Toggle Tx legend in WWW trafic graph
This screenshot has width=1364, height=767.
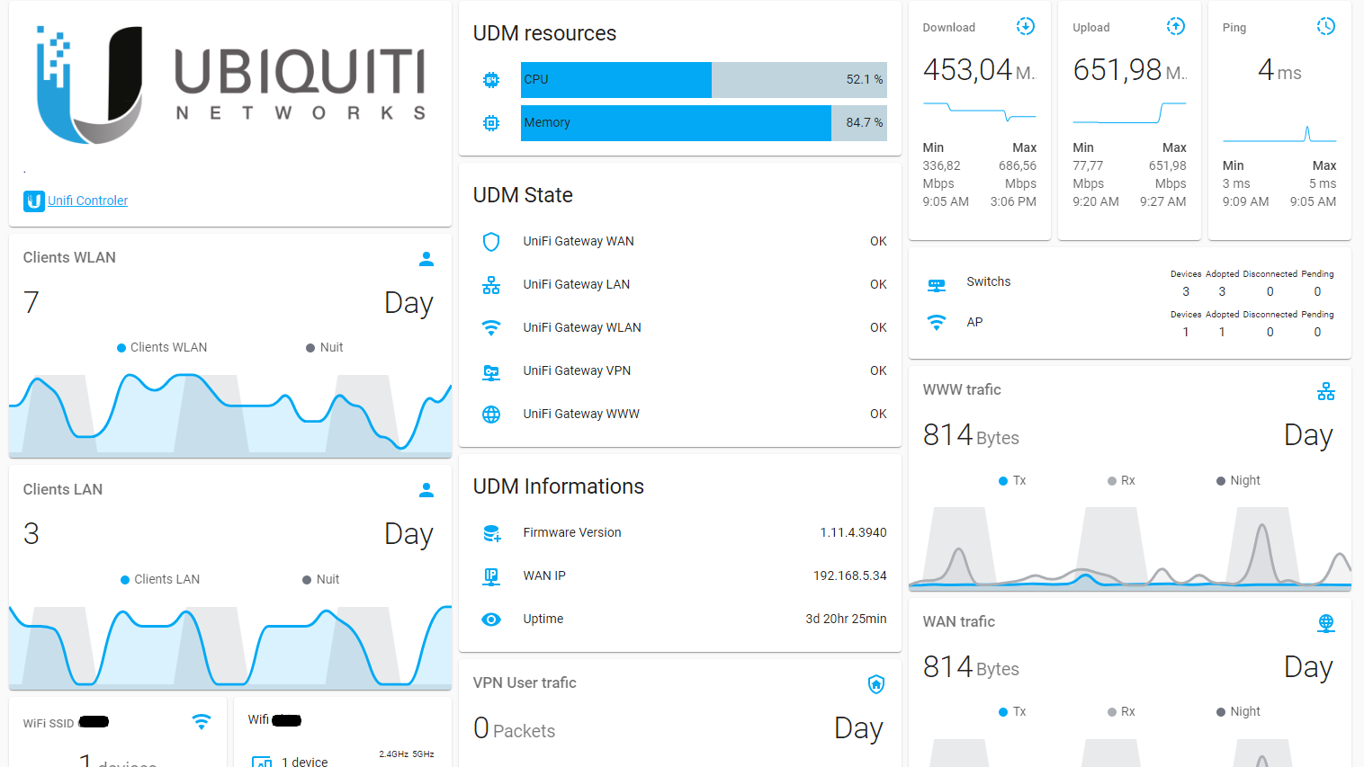1012,480
